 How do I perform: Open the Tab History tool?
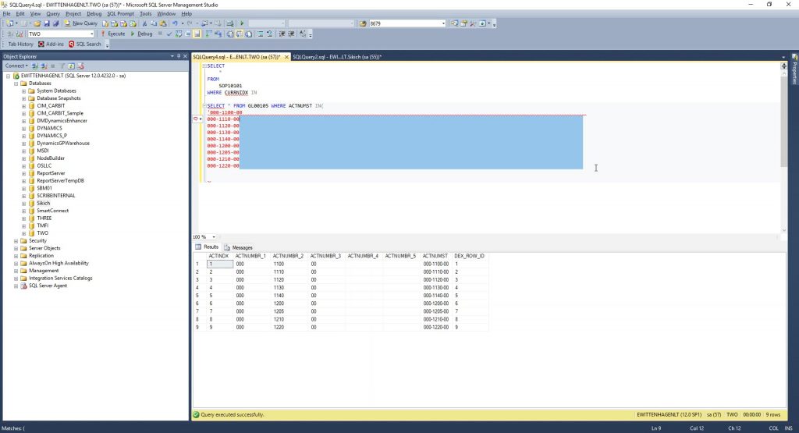coord(20,44)
